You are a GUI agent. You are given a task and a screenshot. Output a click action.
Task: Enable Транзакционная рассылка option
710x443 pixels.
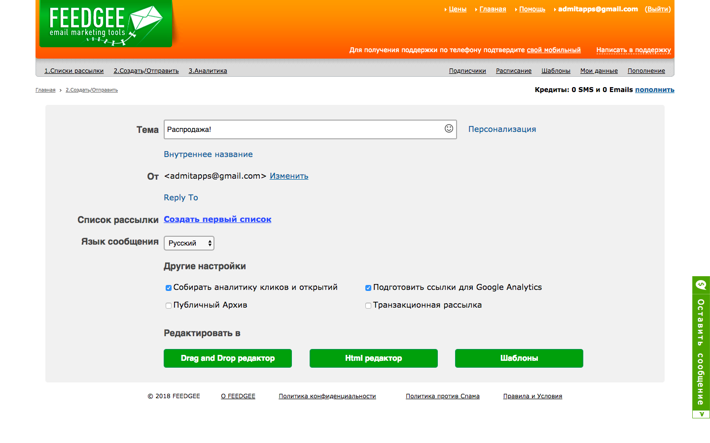point(368,306)
